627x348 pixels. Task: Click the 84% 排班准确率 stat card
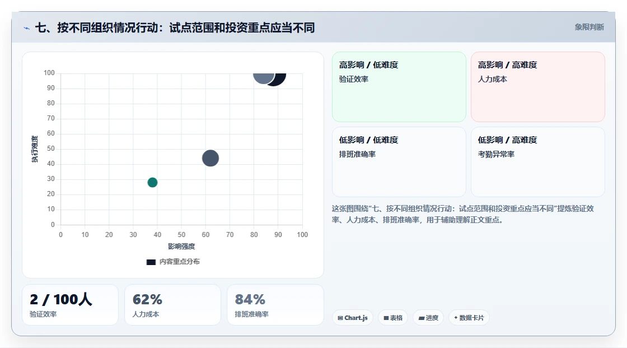click(275, 305)
